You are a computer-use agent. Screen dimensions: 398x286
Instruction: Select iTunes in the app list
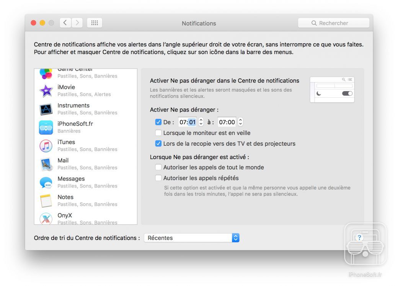tap(86, 146)
